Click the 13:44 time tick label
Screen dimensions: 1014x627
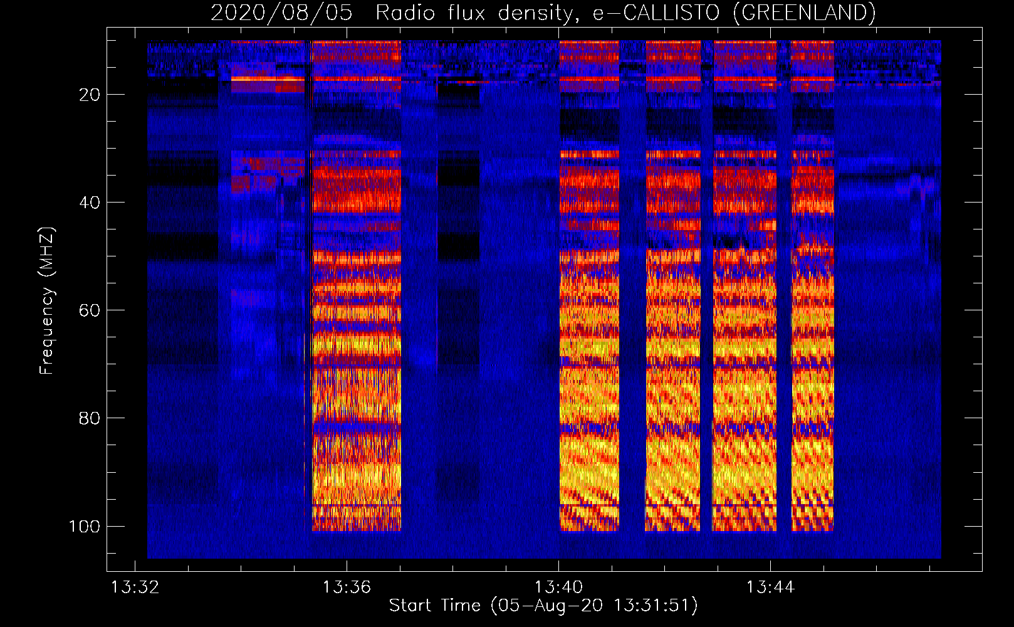770,587
